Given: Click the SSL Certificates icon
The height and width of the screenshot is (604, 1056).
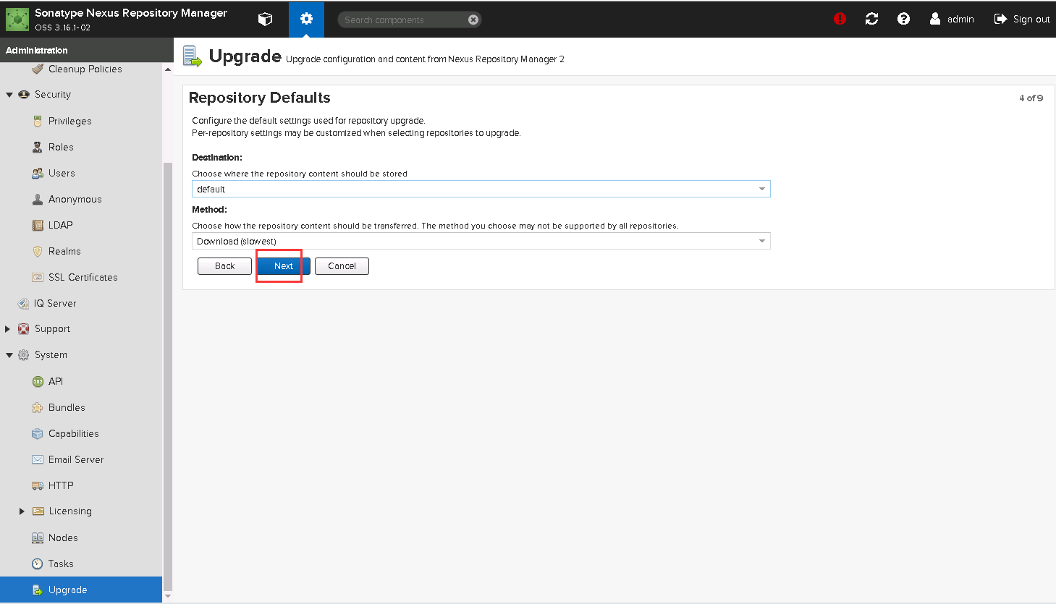Looking at the screenshot, I should [38, 277].
